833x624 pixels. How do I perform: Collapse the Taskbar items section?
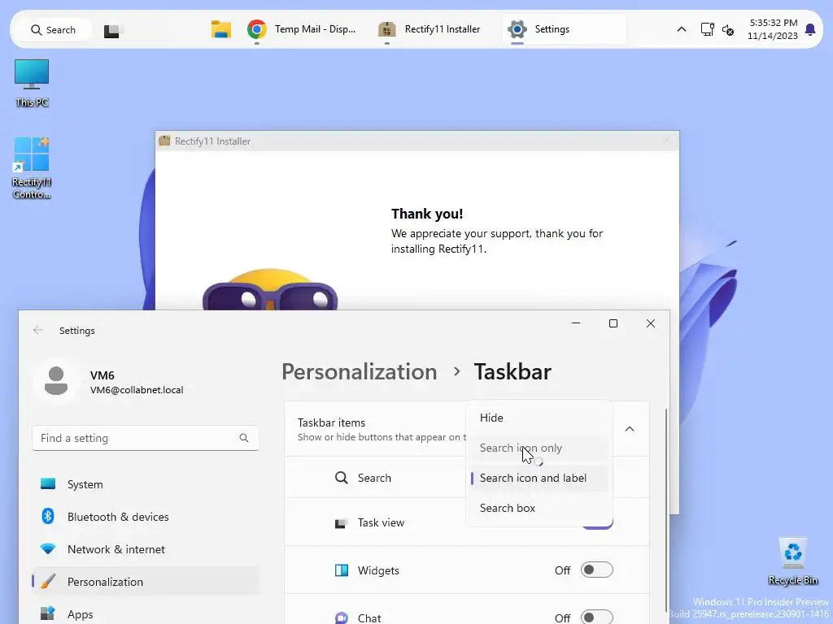pos(630,429)
